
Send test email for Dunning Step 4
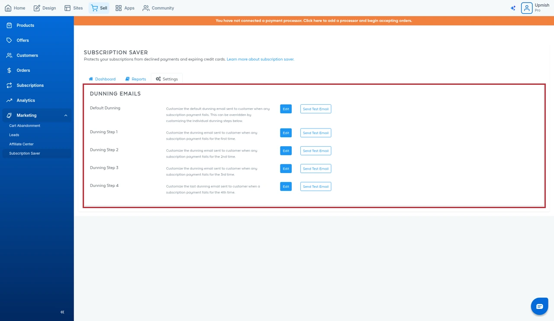tap(316, 186)
